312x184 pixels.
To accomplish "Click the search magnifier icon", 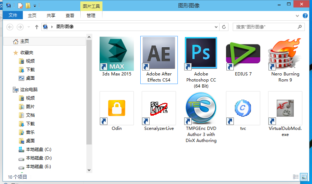I will point(300,27).
